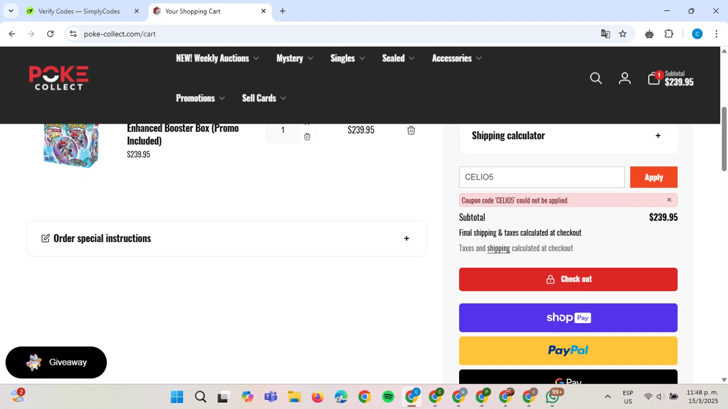The height and width of the screenshot is (409, 728).
Task: Click the coupon code input field
Action: click(542, 177)
